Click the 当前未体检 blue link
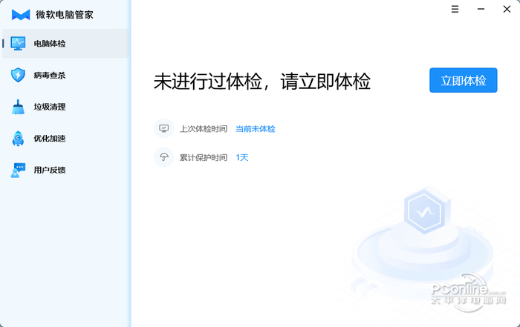 [x=256, y=129]
